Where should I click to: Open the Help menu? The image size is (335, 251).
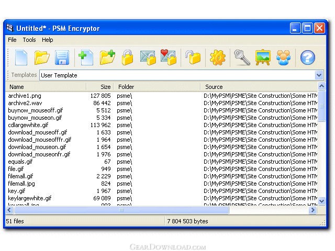(x=48, y=40)
